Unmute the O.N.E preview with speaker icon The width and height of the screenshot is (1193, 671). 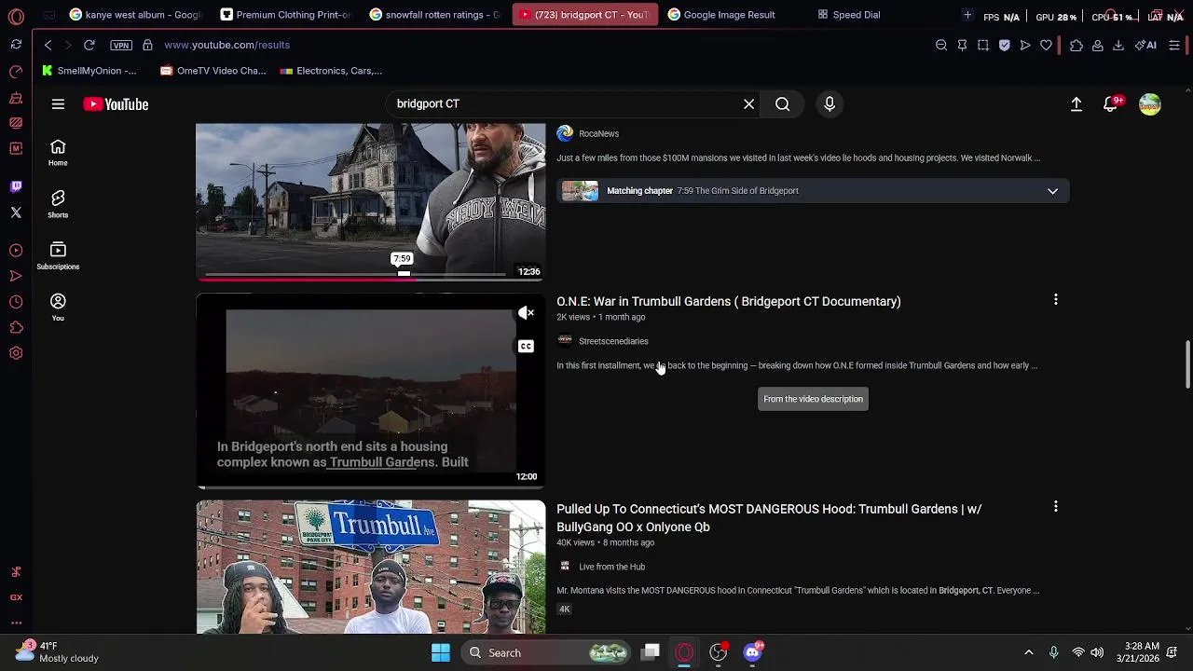(526, 313)
